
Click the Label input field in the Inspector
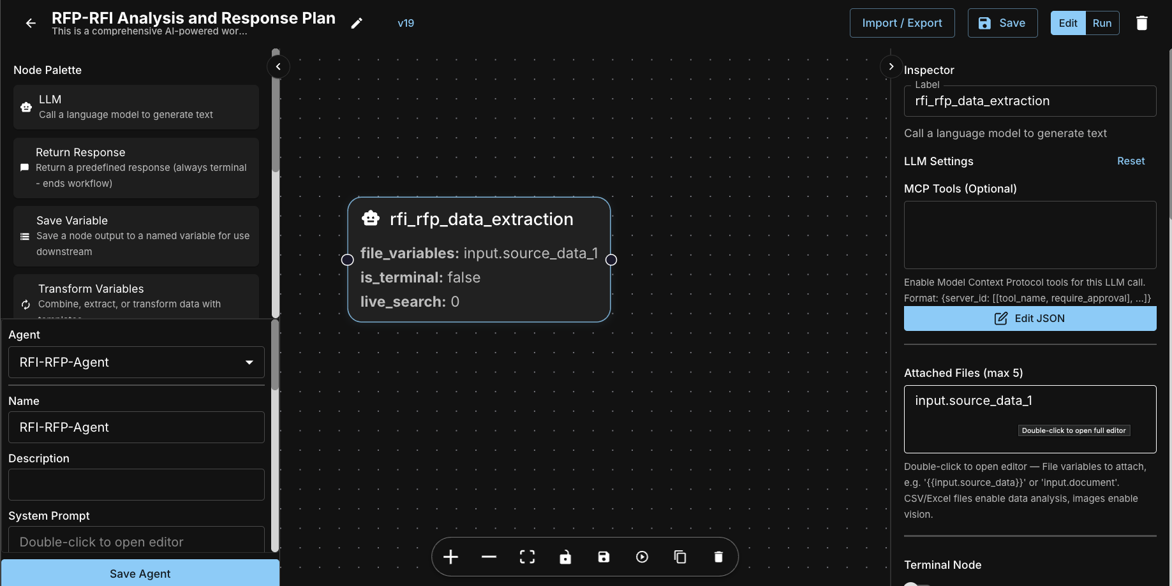pos(1029,101)
